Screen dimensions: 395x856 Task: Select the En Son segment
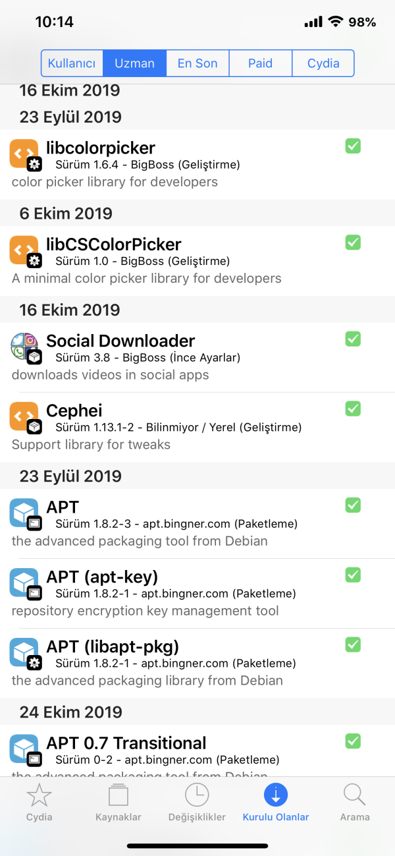point(197,64)
